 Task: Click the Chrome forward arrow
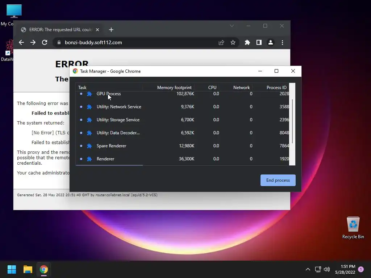click(x=33, y=43)
